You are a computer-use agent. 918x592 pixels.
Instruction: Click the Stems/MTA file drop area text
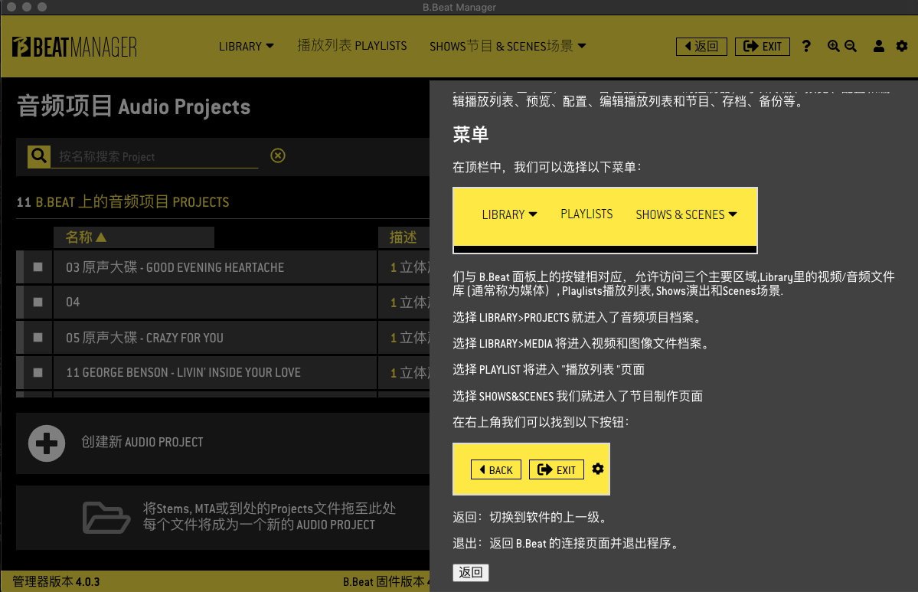tap(270, 516)
